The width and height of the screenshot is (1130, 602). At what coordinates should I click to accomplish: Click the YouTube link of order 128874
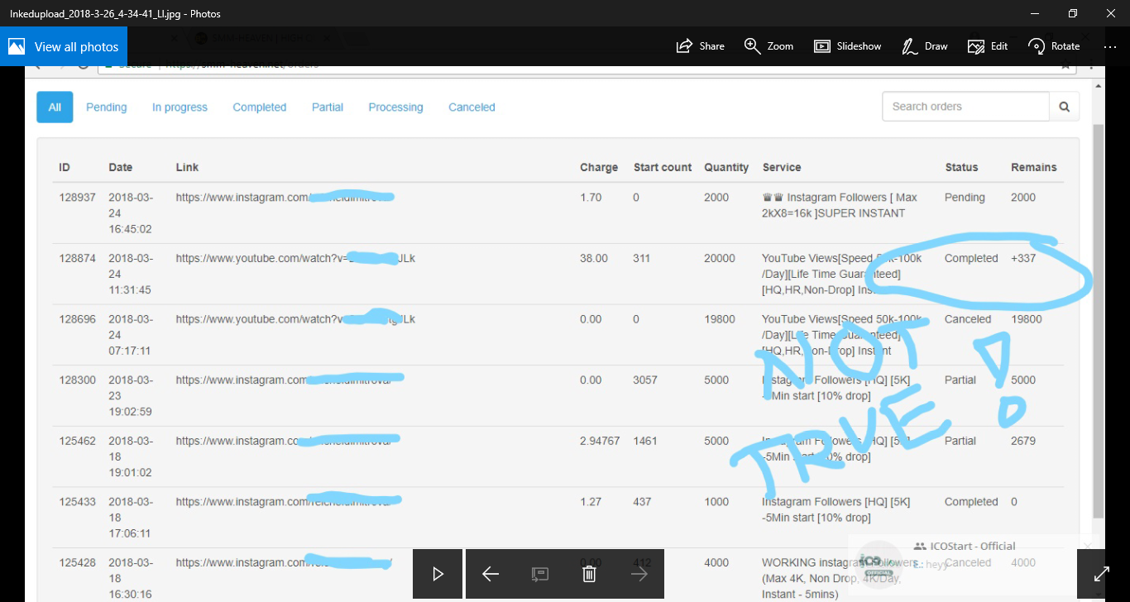(295, 259)
